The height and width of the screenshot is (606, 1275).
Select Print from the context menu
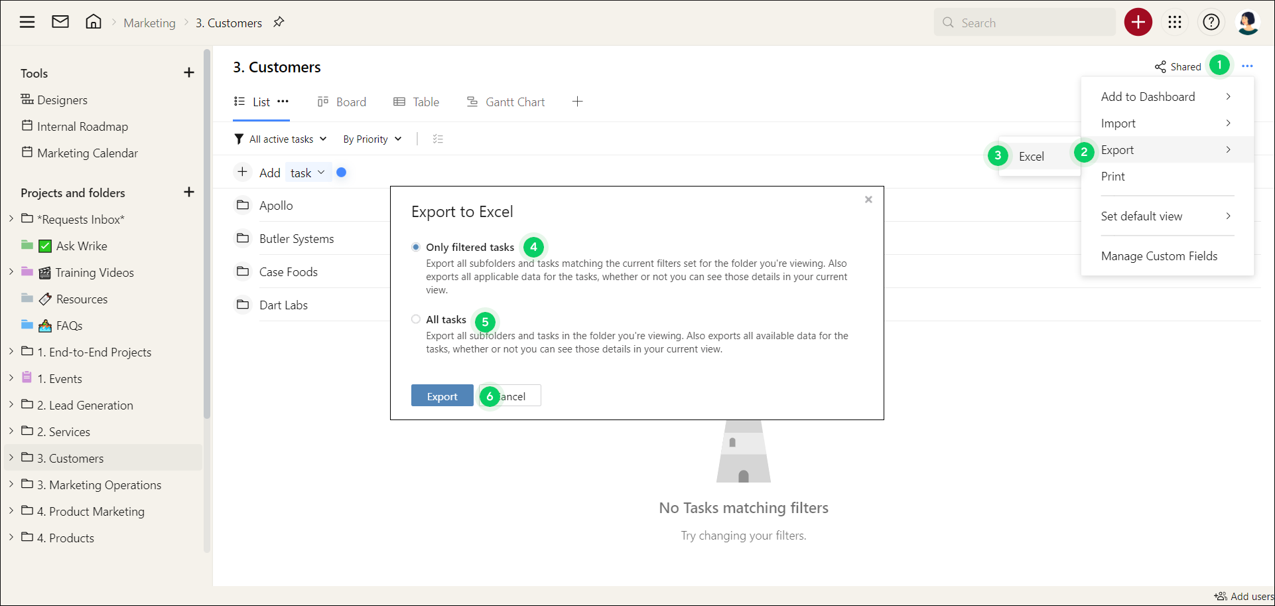(x=1112, y=176)
